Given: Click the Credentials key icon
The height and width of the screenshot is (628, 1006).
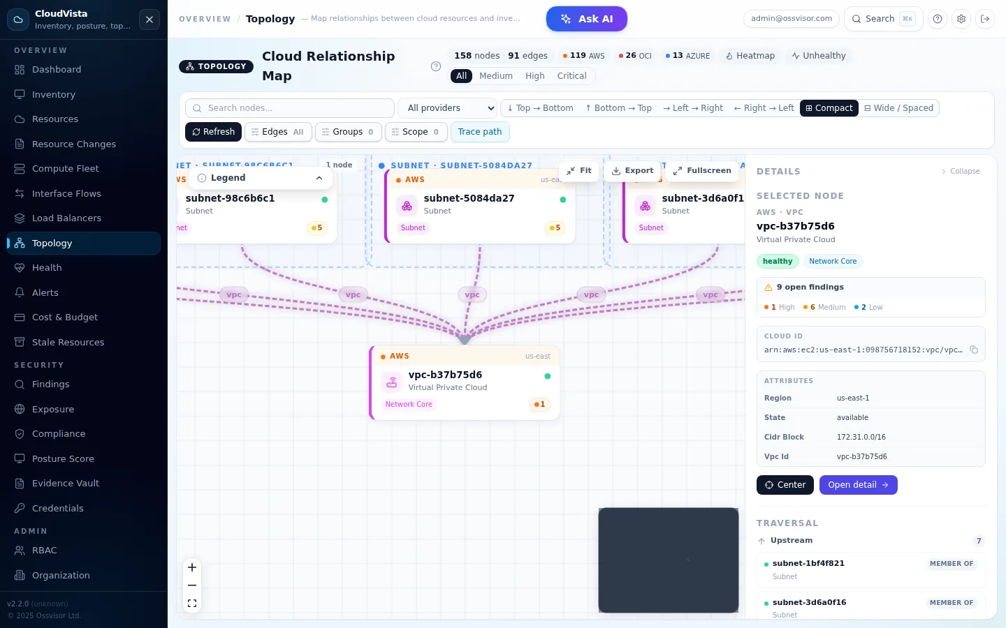Looking at the screenshot, I should [20, 508].
